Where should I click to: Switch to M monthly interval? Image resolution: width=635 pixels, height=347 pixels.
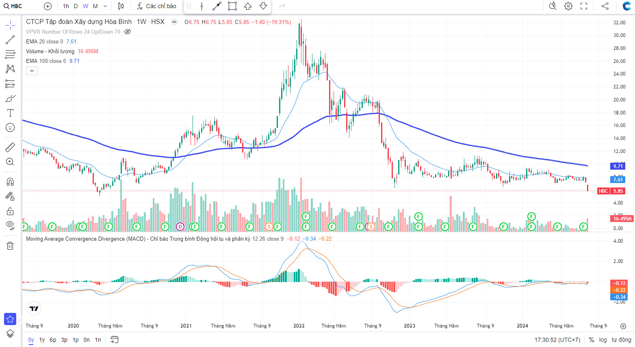(x=95, y=6)
